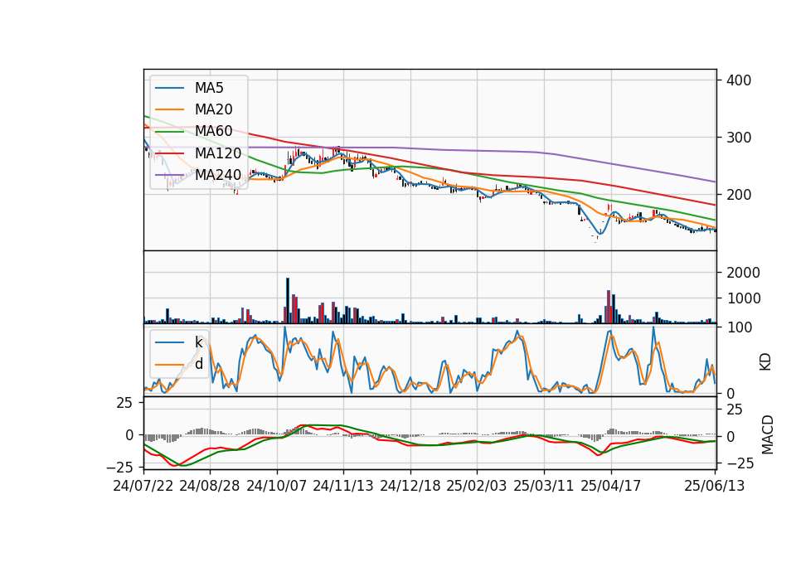Image resolution: width=796 pixels, height=572 pixels.
Task: Click the April 2025 volume spike bar
Action: pyautogui.click(x=609, y=307)
